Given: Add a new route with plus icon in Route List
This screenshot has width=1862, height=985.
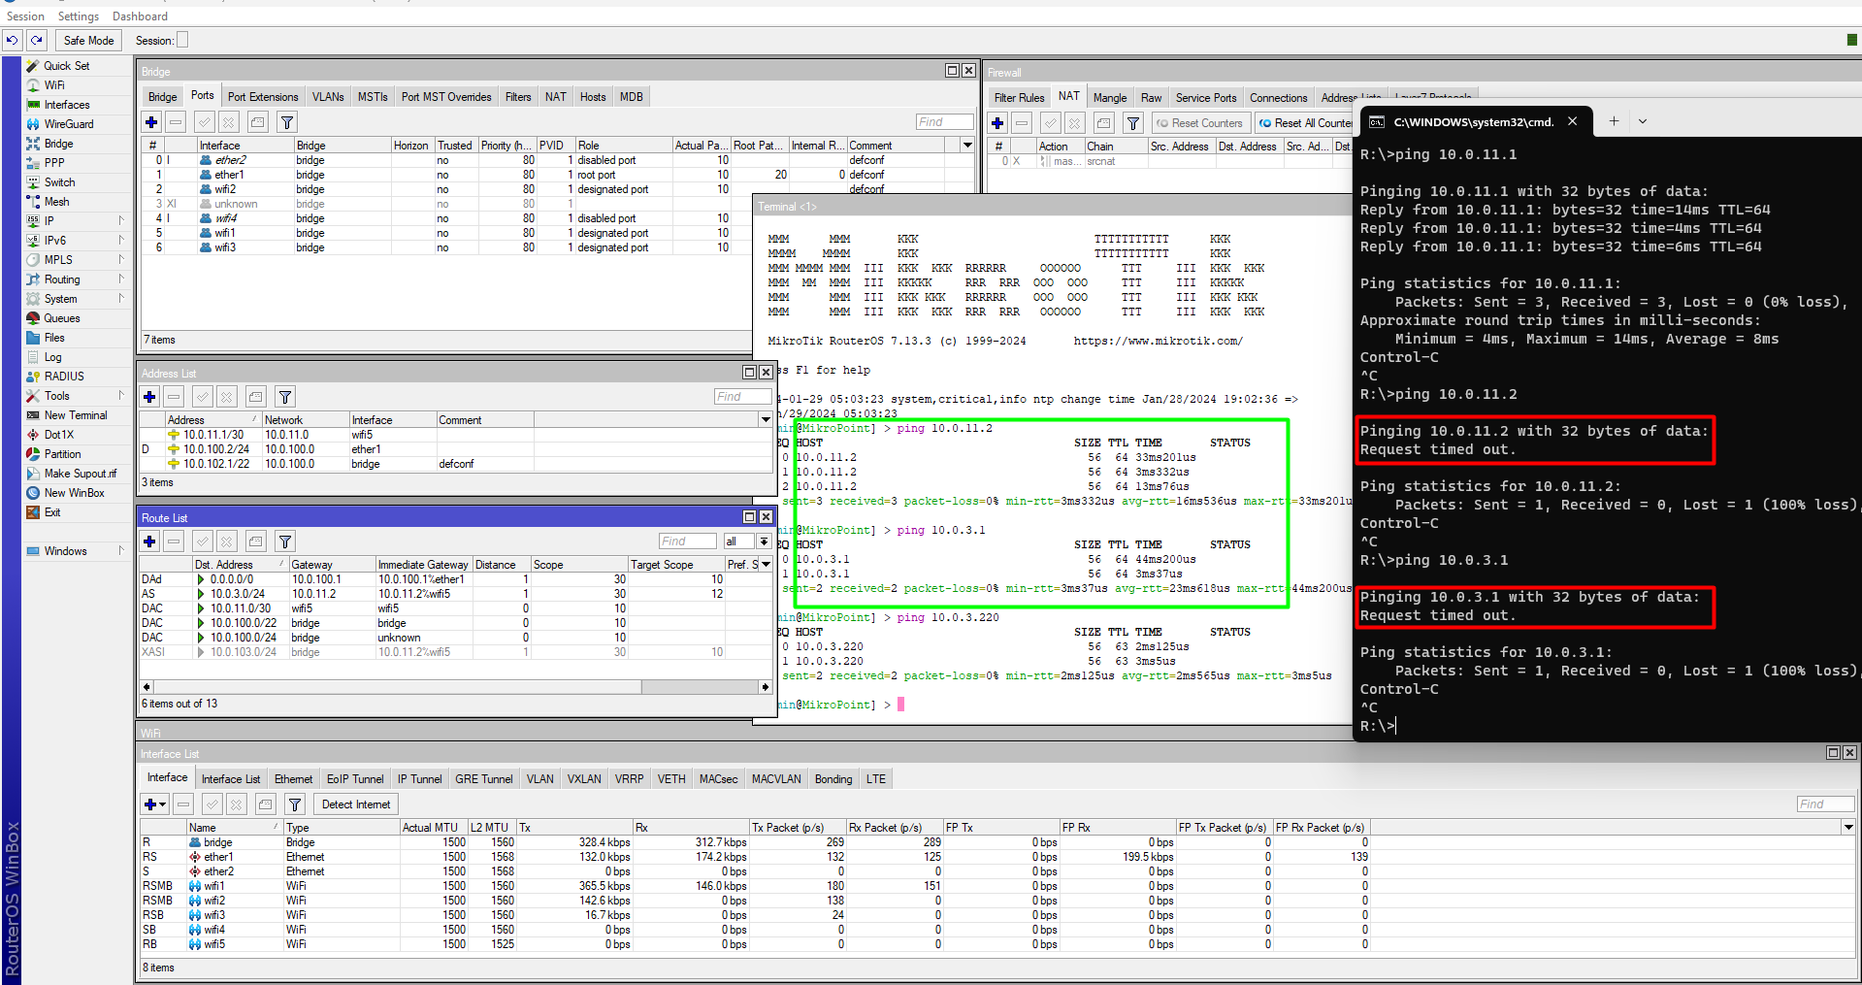Looking at the screenshot, I should point(149,542).
